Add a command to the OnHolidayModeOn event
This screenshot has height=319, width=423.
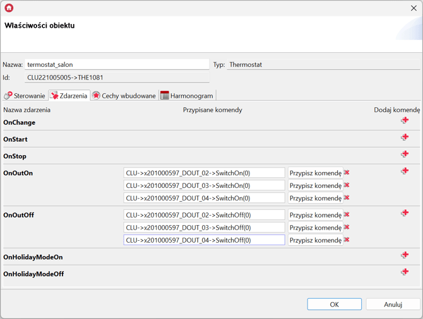[405, 255]
